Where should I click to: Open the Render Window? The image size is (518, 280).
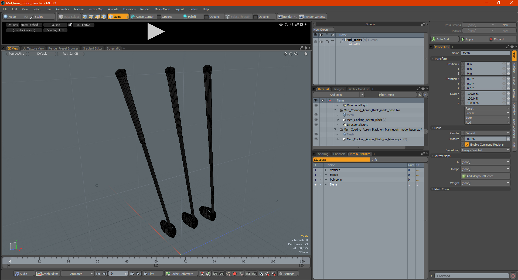(x=312, y=17)
